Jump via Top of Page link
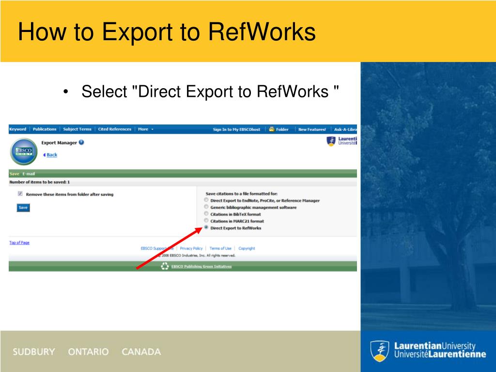Viewport: 496px width, 372px height. coord(19,243)
